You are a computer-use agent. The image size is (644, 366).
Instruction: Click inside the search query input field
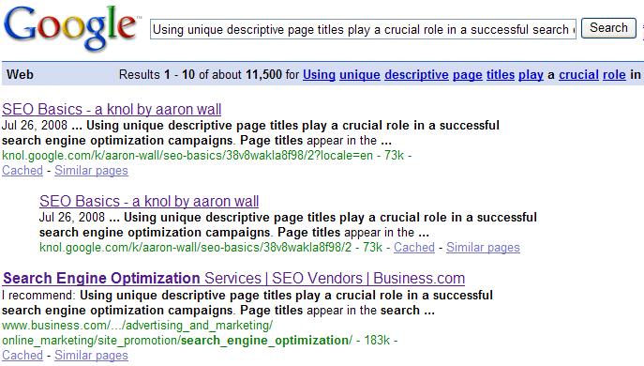(363, 29)
